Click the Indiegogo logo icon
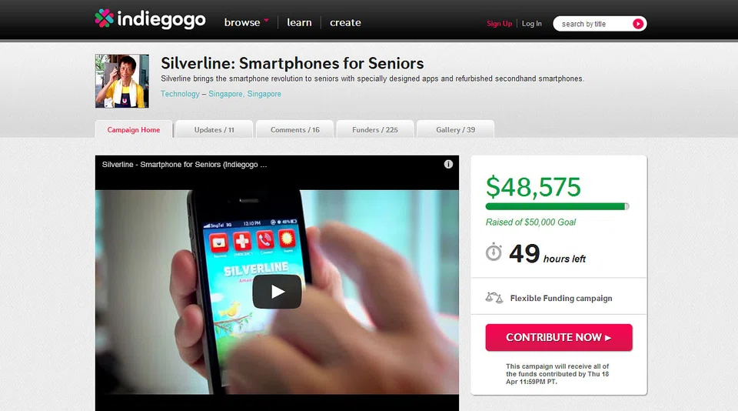Screen dimensions: 738x411 (x=104, y=18)
